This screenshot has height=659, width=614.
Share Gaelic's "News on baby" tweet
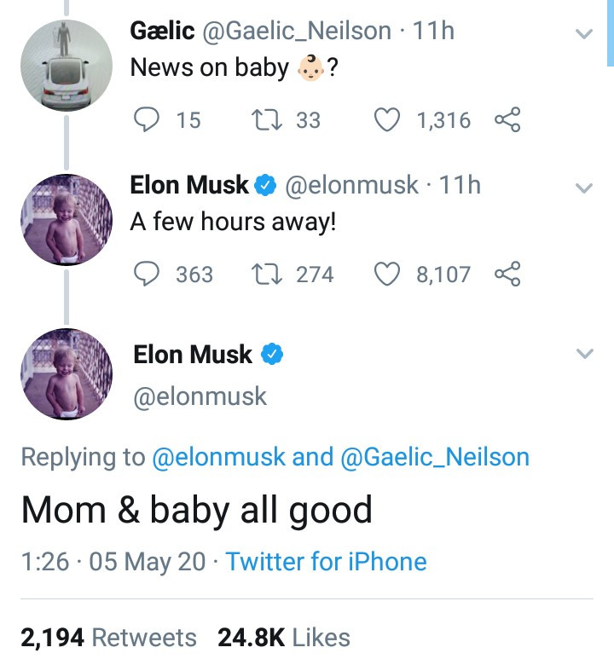tap(507, 120)
